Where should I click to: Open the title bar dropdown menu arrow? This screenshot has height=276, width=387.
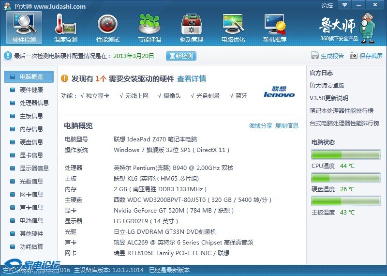pos(344,5)
